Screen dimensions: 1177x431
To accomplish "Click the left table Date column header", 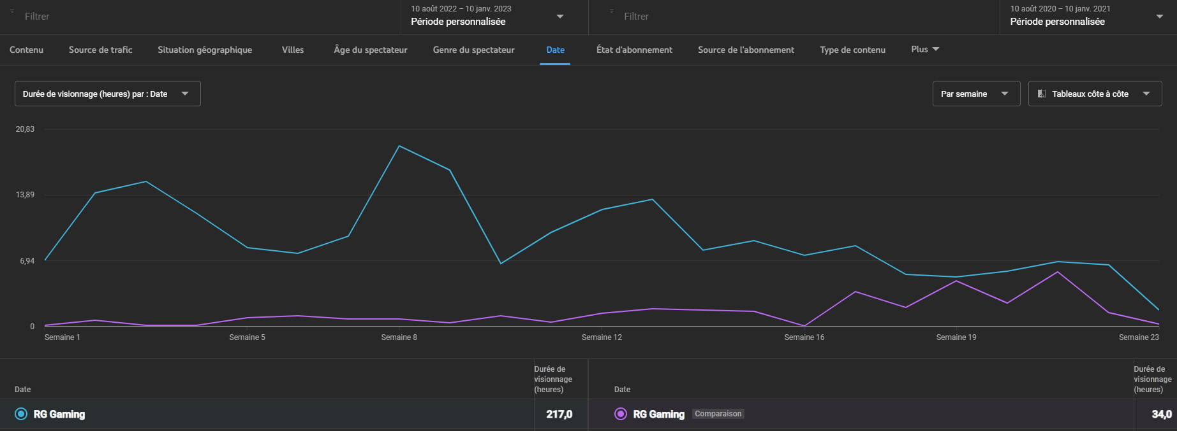I will click(23, 390).
